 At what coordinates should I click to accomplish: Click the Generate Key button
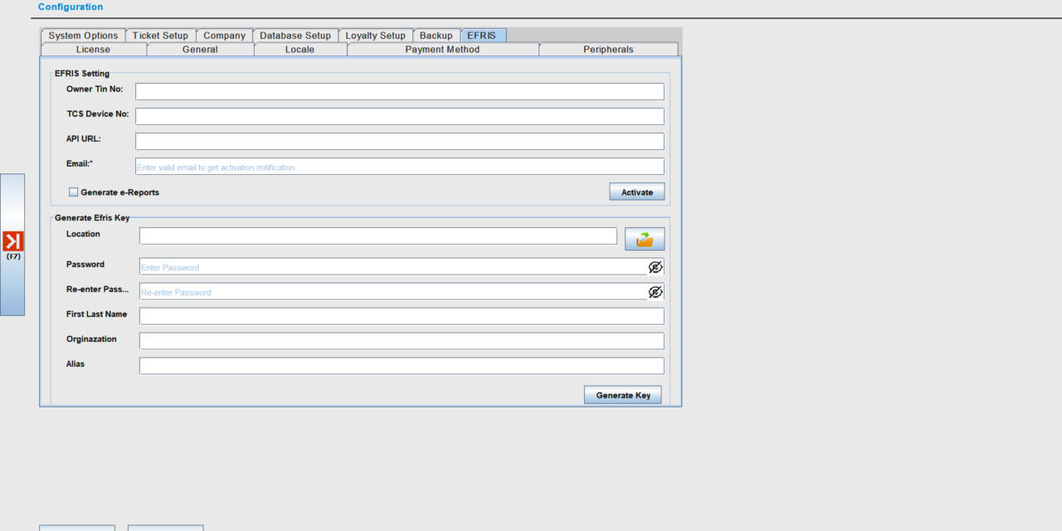(623, 395)
